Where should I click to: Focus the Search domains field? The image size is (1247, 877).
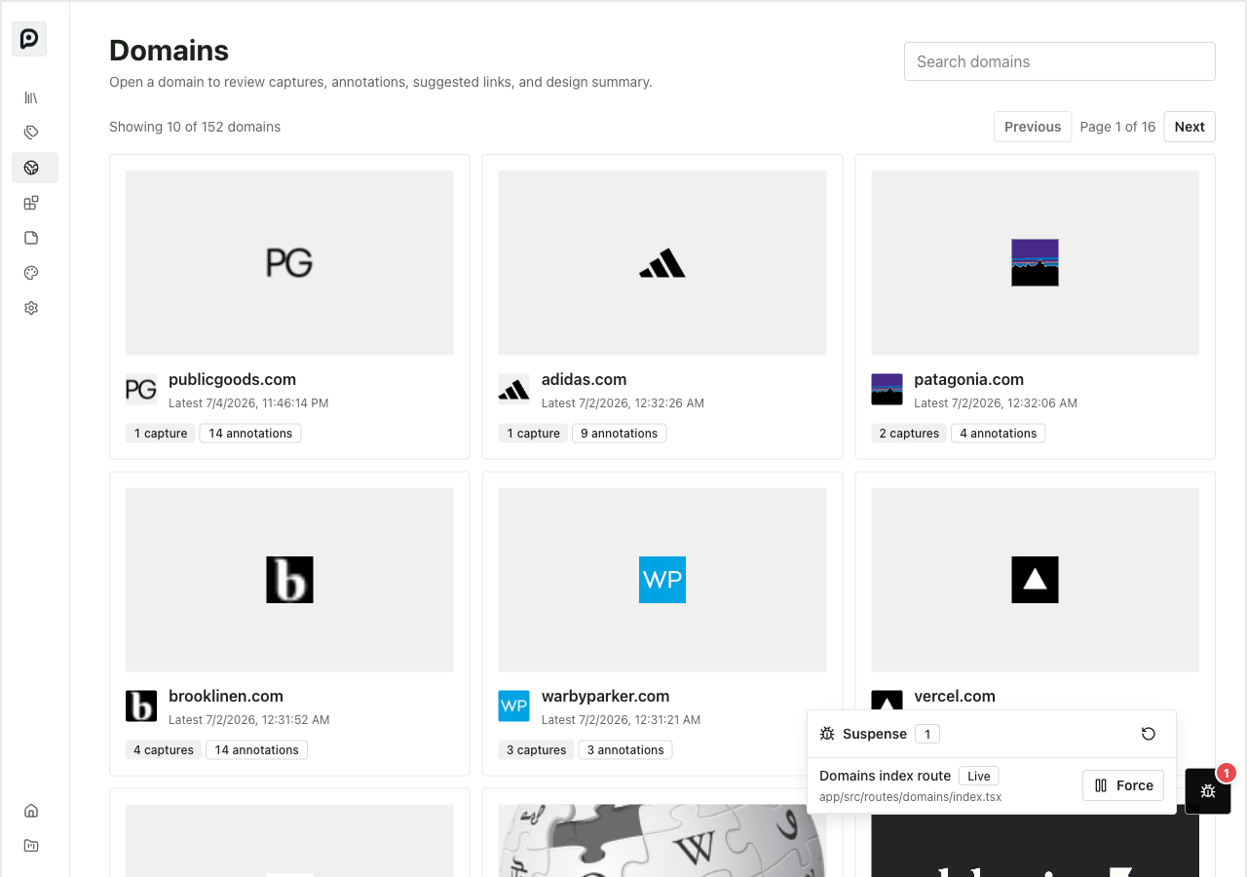click(1060, 61)
